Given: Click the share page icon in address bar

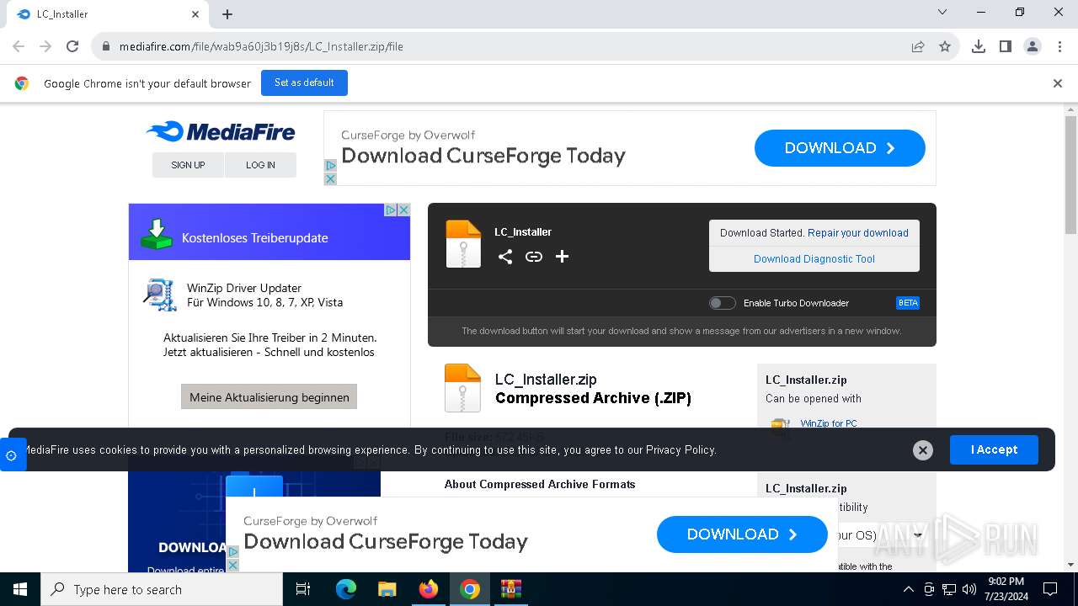Looking at the screenshot, I should click(x=918, y=46).
